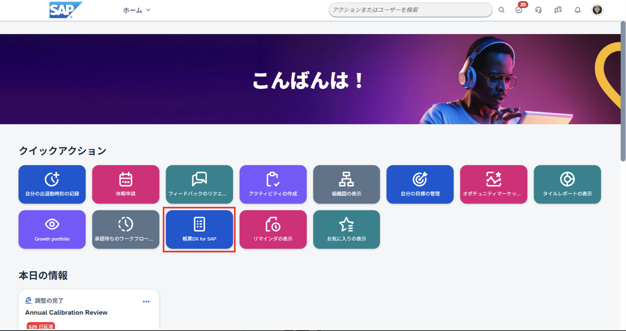Click the Annual Calibration Review link
The width and height of the screenshot is (626, 331).
click(66, 312)
